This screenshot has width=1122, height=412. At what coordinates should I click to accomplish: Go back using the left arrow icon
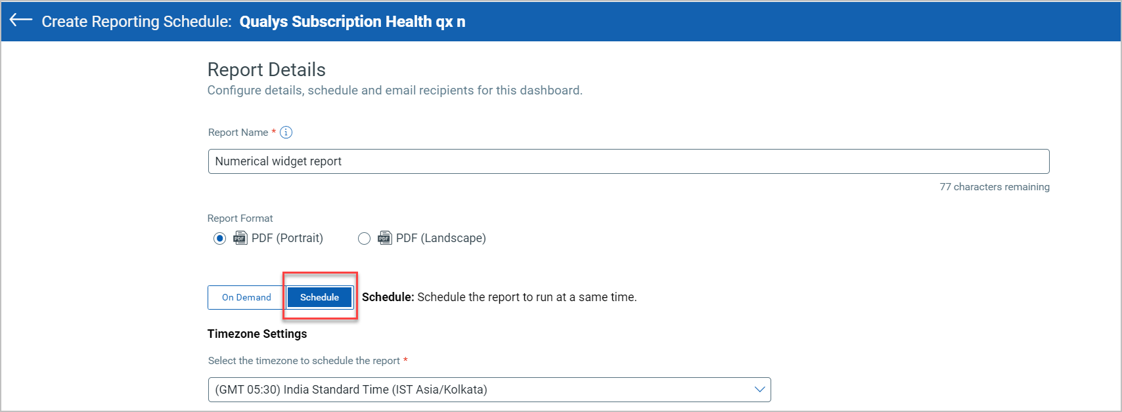(21, 20)
